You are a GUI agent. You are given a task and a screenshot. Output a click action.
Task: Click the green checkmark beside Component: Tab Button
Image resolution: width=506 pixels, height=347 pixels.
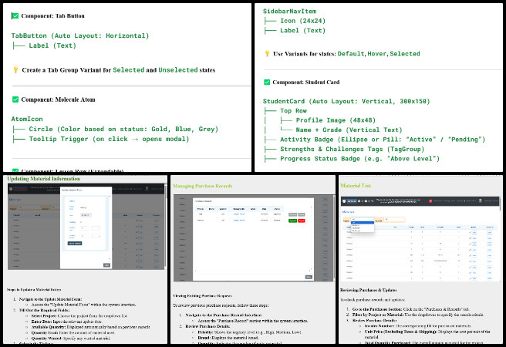tap(15, 15)
